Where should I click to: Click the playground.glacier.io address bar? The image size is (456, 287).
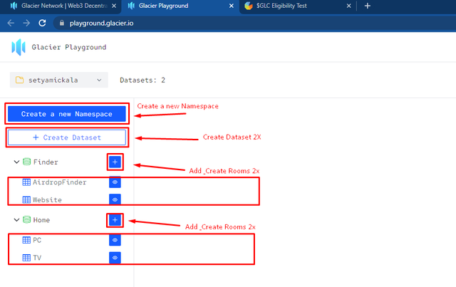click(x=253, y=23)
